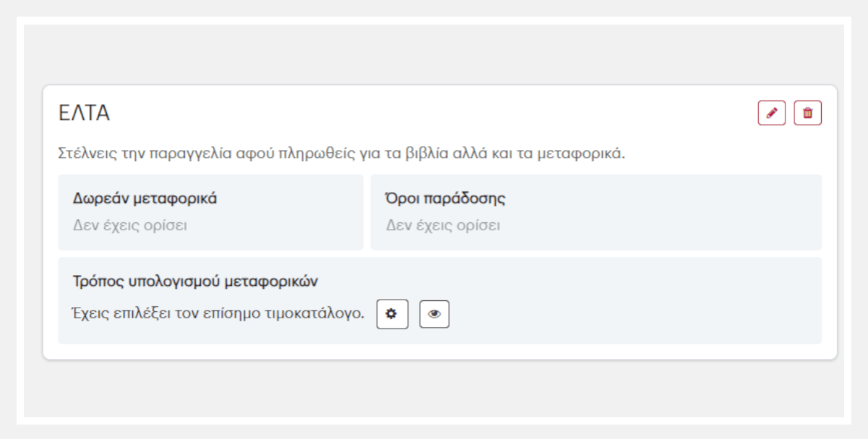Click the Όροι παράδοσης heading
Image resolution: width=868 pixels, height=439 pixels.
446,199
